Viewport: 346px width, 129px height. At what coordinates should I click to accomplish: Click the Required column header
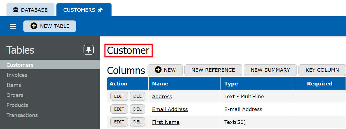320,83
